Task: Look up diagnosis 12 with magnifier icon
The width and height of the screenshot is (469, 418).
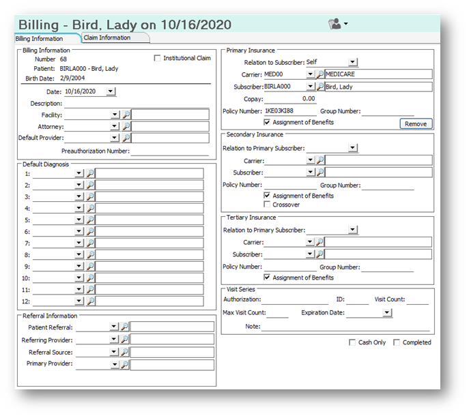Action: tap(90, 301)
